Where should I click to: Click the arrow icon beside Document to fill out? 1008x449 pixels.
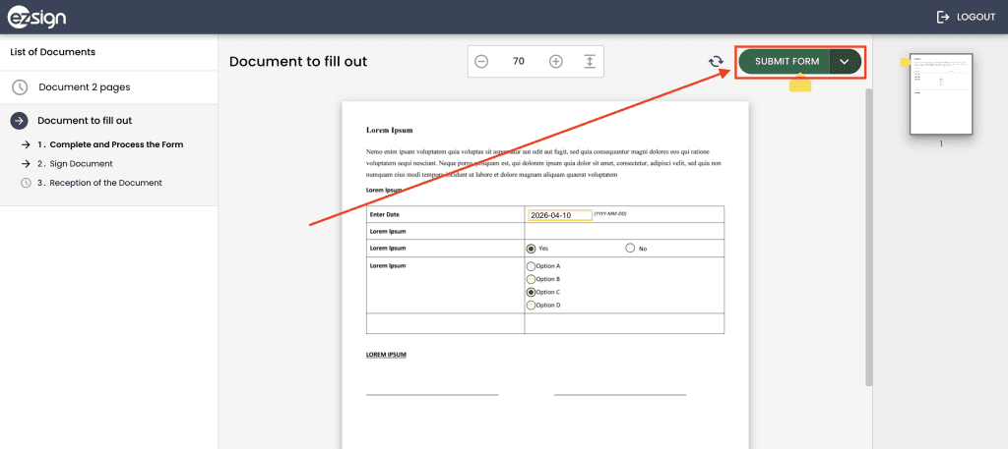pyautogui.click(x=19, y=121)
